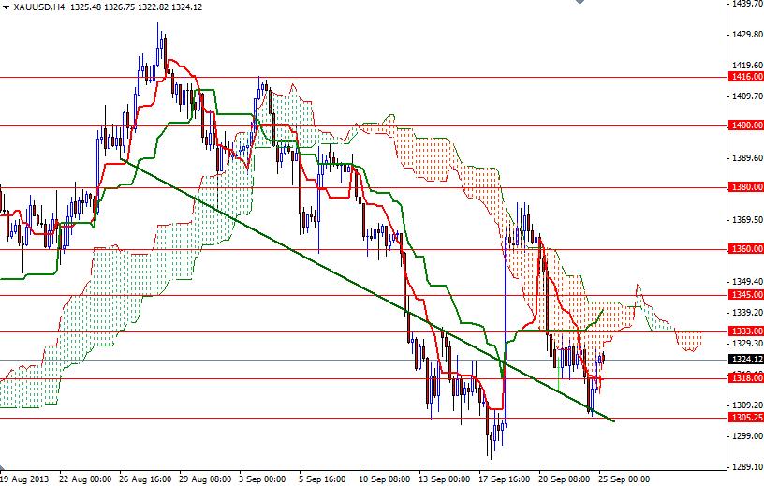764x486 pixels.
Task: Click the 17 Sep 16:00 time label
Action: pyautogui.click(x=505, y=479)
